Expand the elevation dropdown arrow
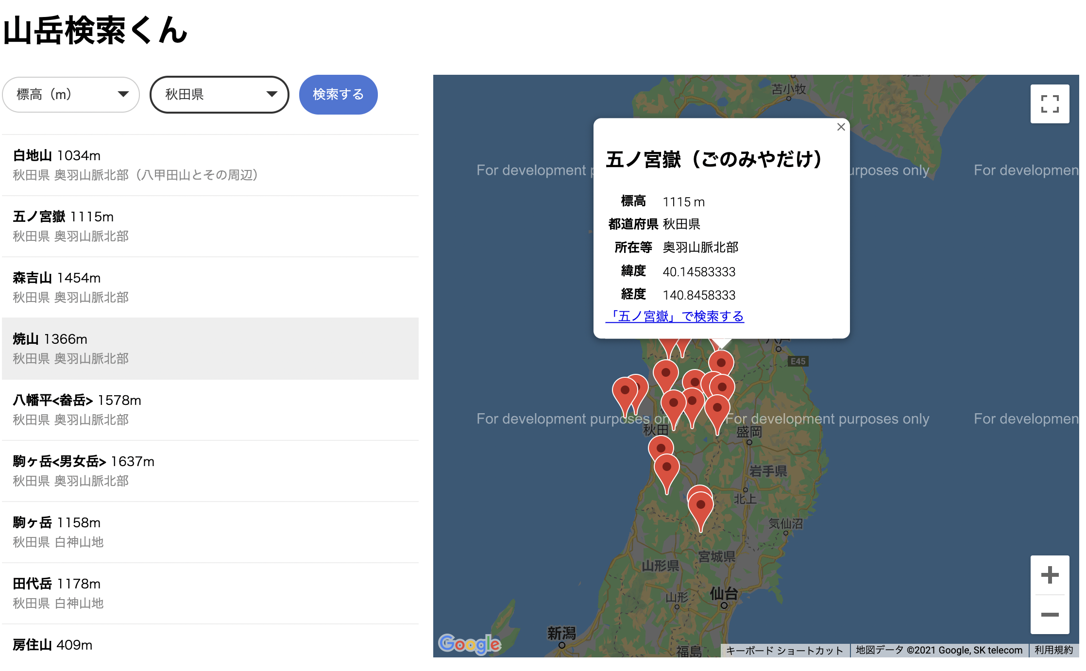The width and height of the screenshot is (1086, 671). [123, 95]
